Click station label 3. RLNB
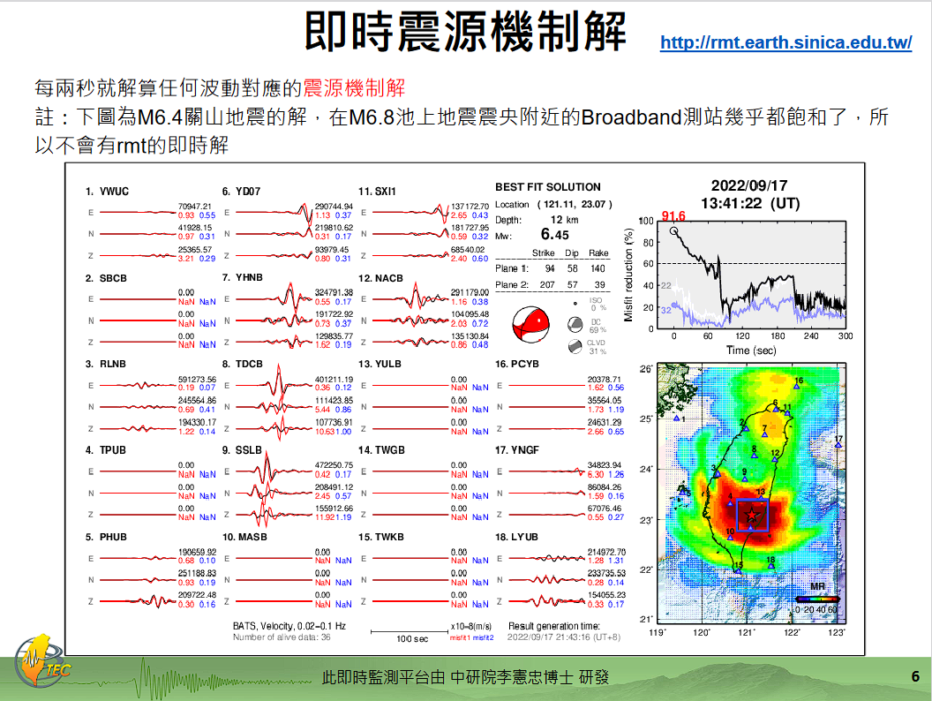Image resolution: width=932 pixels, height=701 pixels. 106,364
